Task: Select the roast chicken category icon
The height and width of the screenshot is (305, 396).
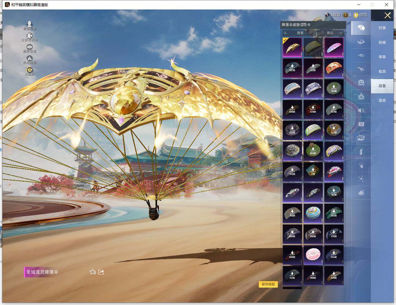Action: tap(361, 193)
